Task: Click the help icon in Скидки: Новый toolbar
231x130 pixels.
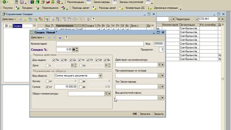Action: click(x=66, y=38)
